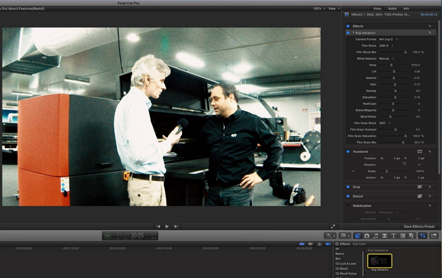Viewport: 442px width, 278px height.
Task: Switch to the Info inspector tab
Action: point(406,9)
